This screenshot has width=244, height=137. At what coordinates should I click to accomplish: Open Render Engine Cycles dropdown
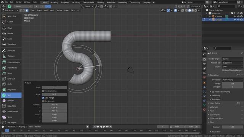click(232, 59)
